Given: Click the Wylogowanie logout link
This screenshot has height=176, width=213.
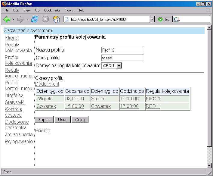Looking at the screenshot, I should [19, 142].
